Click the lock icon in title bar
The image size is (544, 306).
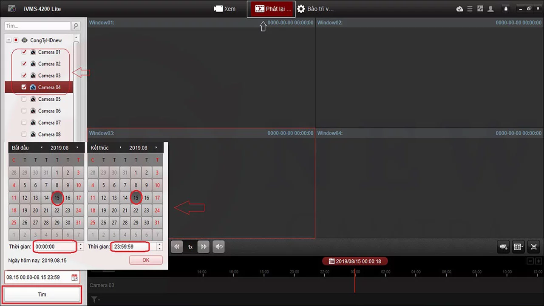coord(505,9)
